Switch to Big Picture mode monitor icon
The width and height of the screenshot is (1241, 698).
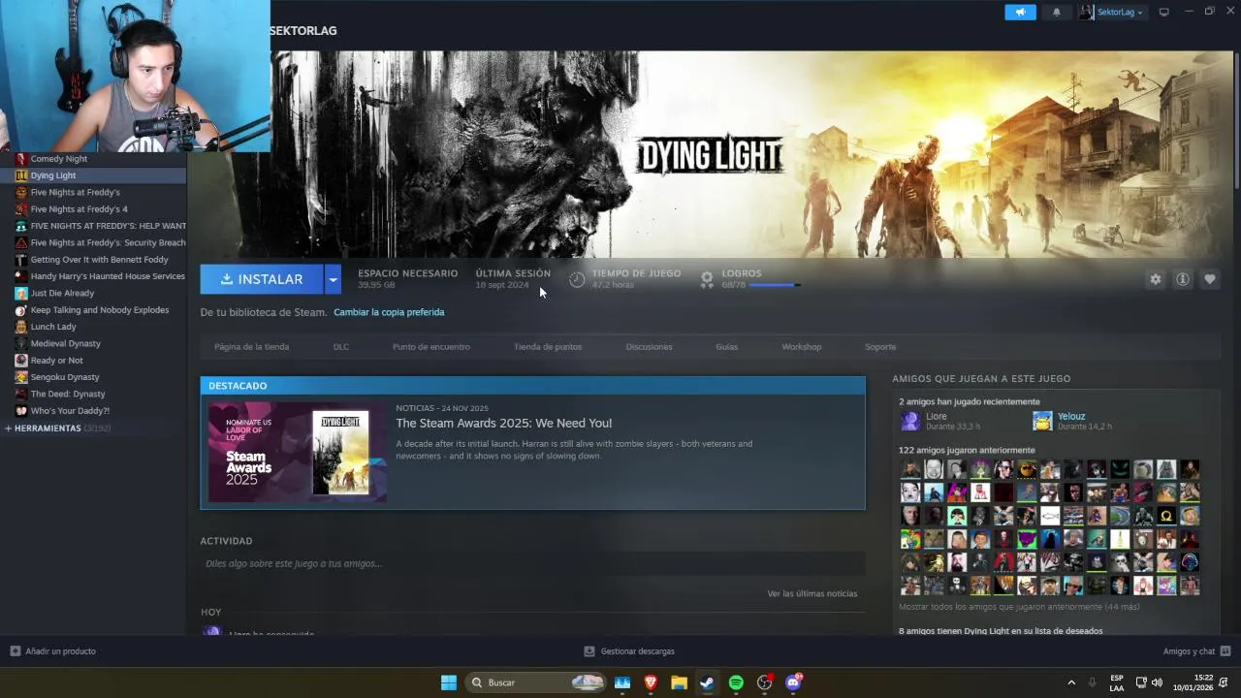[1164, 12]
